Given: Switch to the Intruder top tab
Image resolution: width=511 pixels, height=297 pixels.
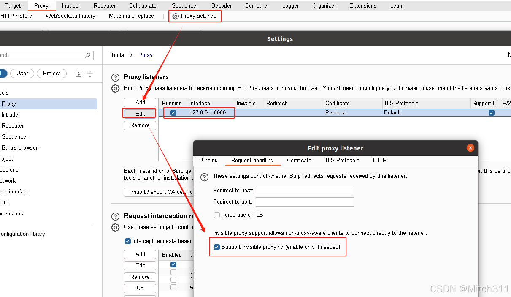Looking at the screenshot, I should click(71, 6).
